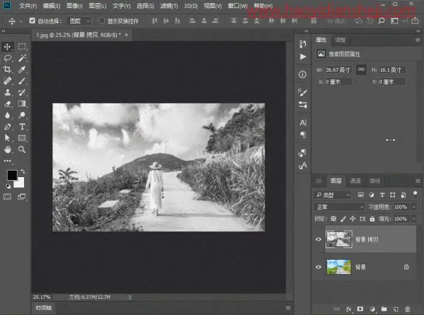This screenshot has width=424, height=315.
Task: Enable Show Transform Controls checkbox
Action: point(102,20)
